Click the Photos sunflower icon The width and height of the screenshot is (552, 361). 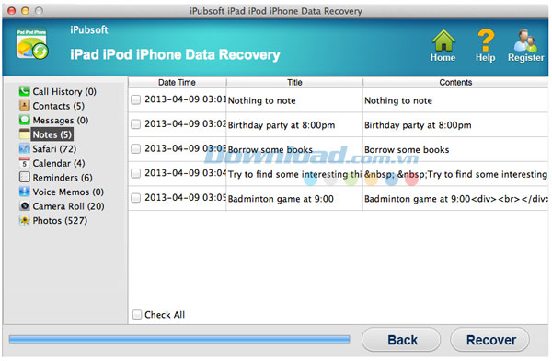(x=24, y=220)
